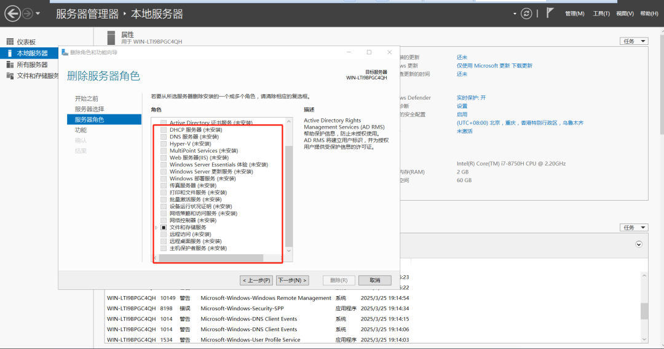
Task: Click the 本地服务器 icon in sidebar
Action: [10, 54]
